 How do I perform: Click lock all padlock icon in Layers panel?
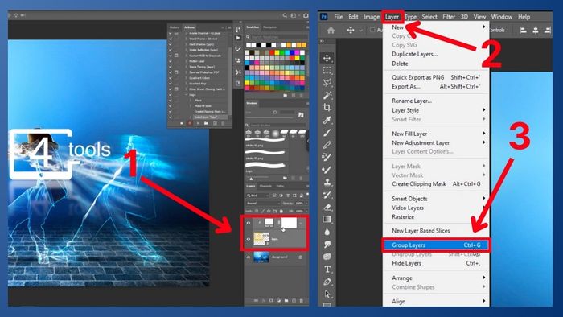coord(281,211)
